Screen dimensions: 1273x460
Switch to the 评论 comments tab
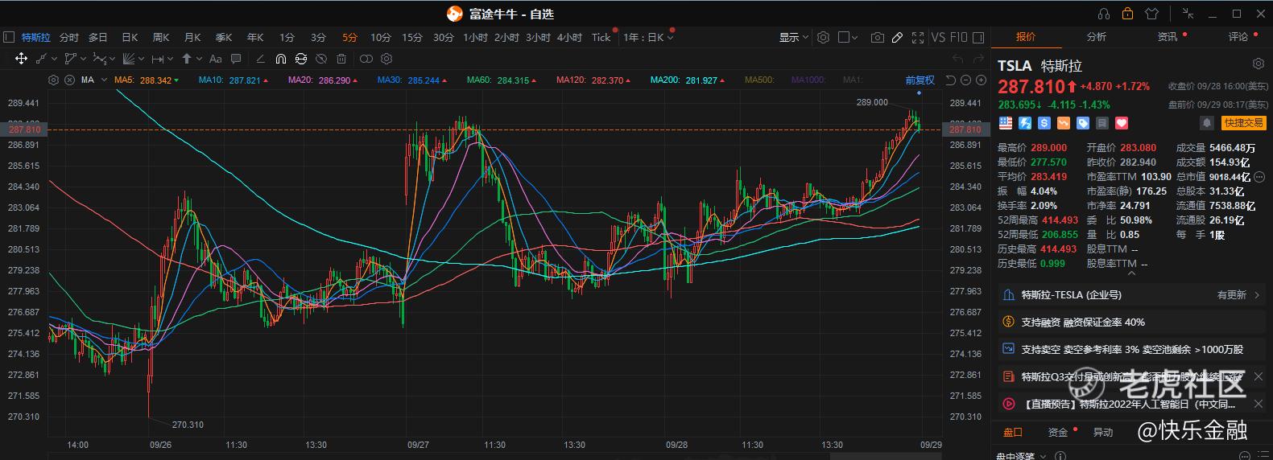point(1238,37)
